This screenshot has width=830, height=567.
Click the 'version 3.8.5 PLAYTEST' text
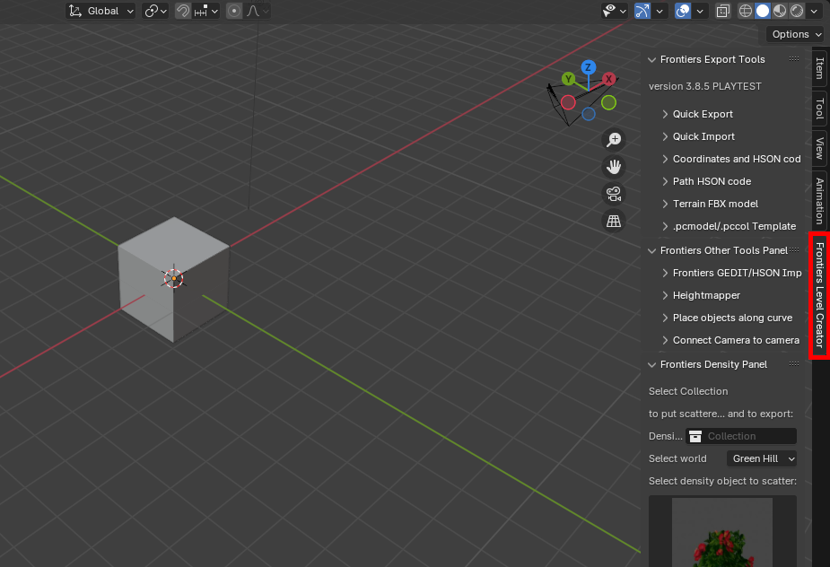click(705, 86)
